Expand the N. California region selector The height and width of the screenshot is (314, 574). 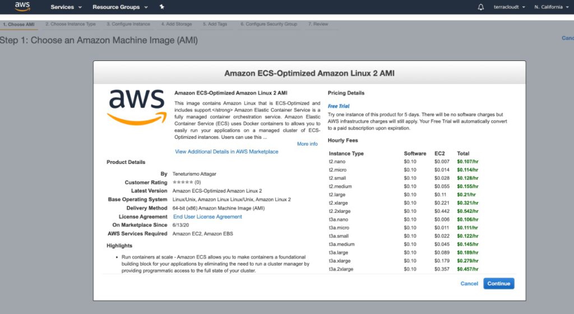pyautogui.click(x=551, y=7)
